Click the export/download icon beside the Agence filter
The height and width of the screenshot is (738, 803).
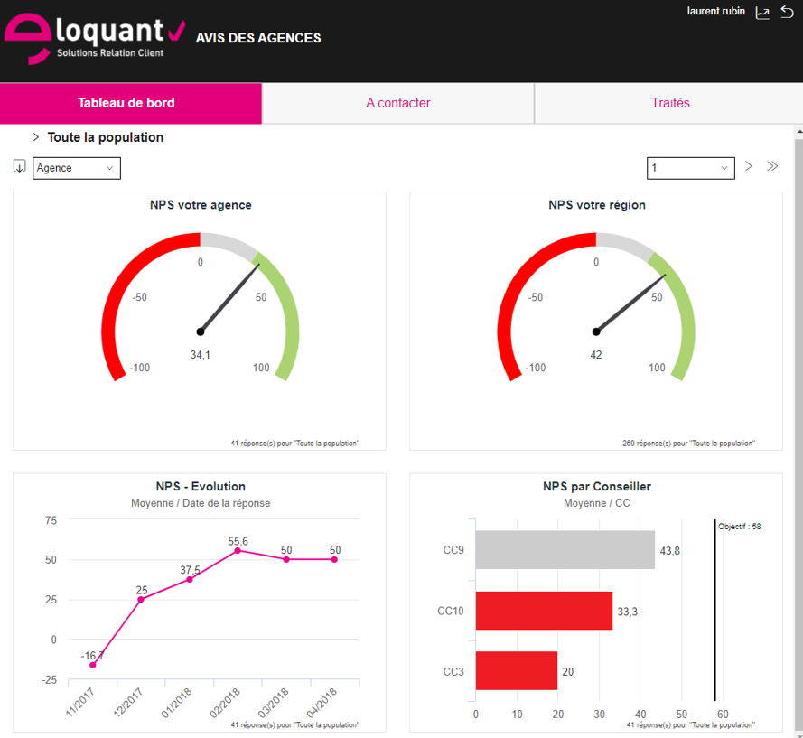tap(19, 167)
